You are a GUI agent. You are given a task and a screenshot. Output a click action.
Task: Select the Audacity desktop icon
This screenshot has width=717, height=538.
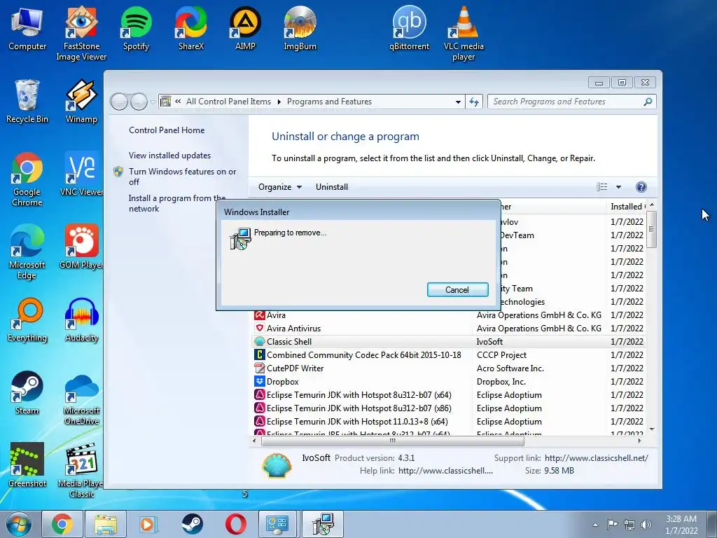81,319
